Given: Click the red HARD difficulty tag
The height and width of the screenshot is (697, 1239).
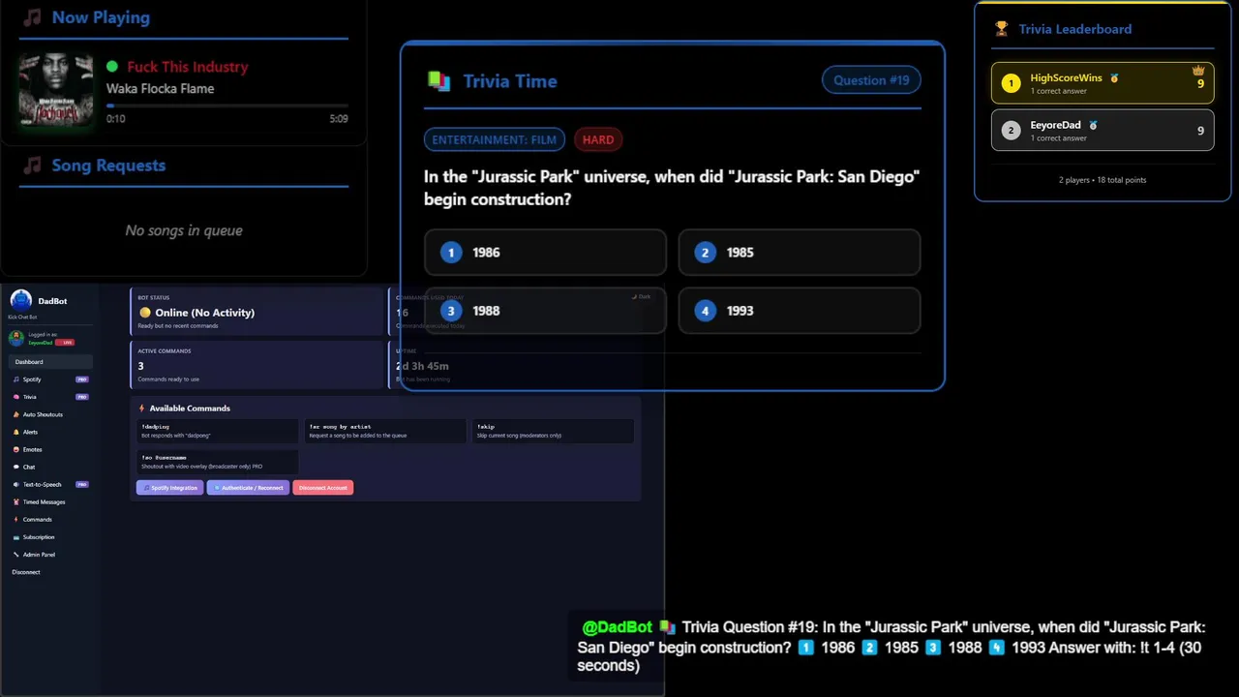Looking at the screenshot, I should pyautogui.click(x=598, y=139).
